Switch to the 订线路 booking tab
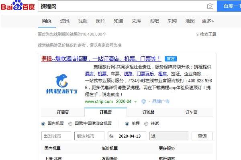Viewport: 241px width, 160px height. pos(149,112)
